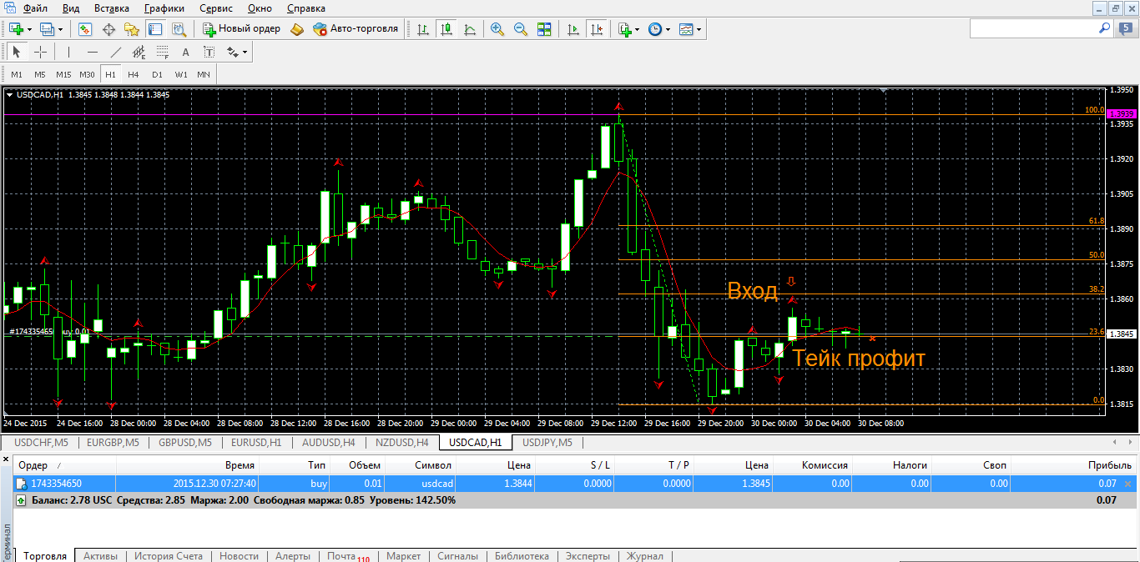Open the Сервис menu
Viewport: 1140px width, 562px height.
click(217, 8)
